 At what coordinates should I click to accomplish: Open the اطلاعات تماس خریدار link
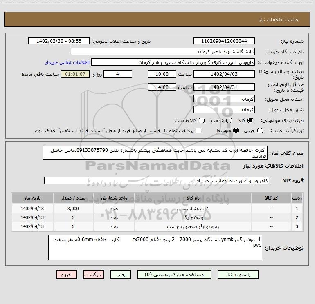[67, 62]
